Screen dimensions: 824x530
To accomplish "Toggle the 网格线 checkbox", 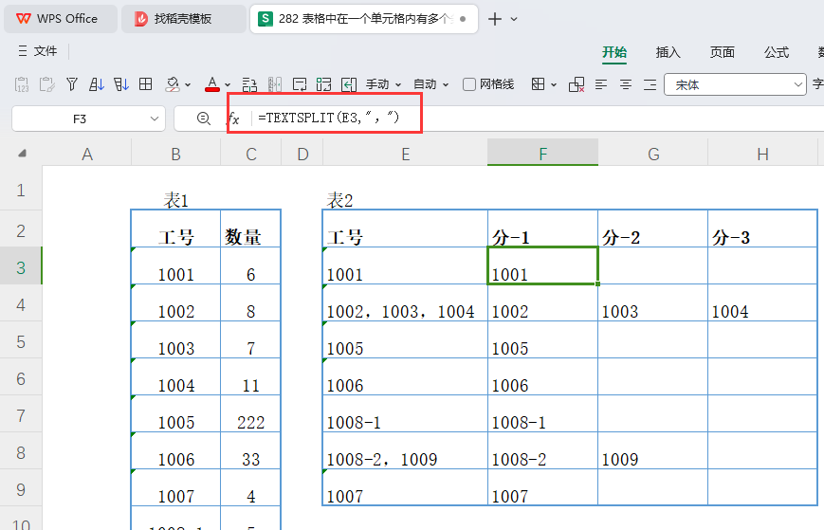I will (469, 84).
